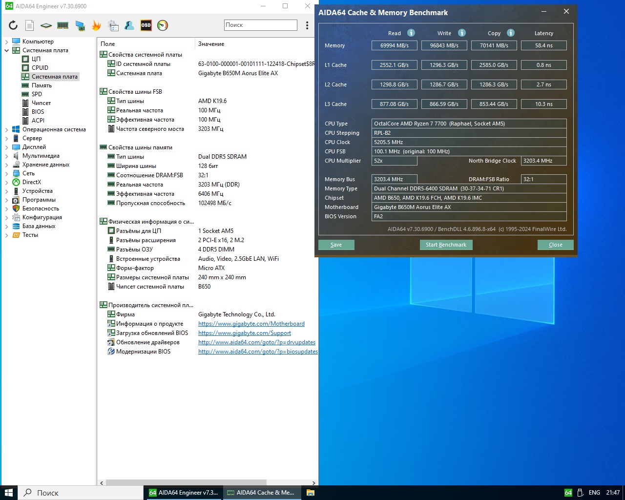Click the Refresh toolbar icon
The width and height of the screenshot is (625, 500).
tap(13, 25)
